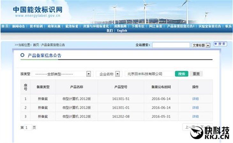
Task: Switch site to English version
Action: (122, 31)
